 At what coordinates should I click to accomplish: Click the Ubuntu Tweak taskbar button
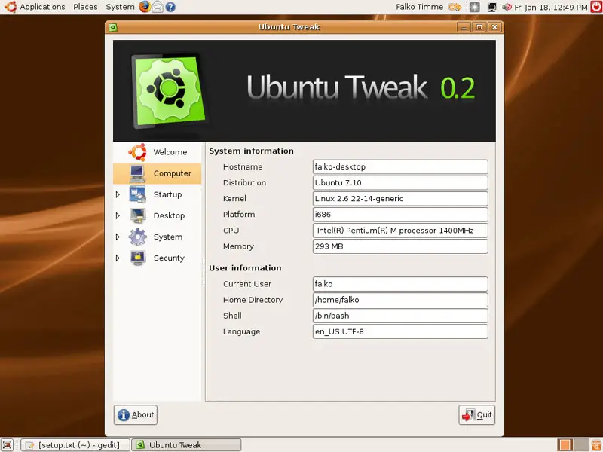tap(186, 445)
